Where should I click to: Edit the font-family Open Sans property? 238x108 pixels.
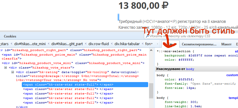200,84
